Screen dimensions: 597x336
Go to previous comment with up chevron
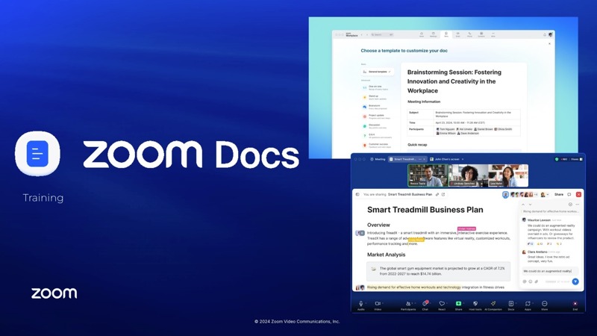point(523,205)
